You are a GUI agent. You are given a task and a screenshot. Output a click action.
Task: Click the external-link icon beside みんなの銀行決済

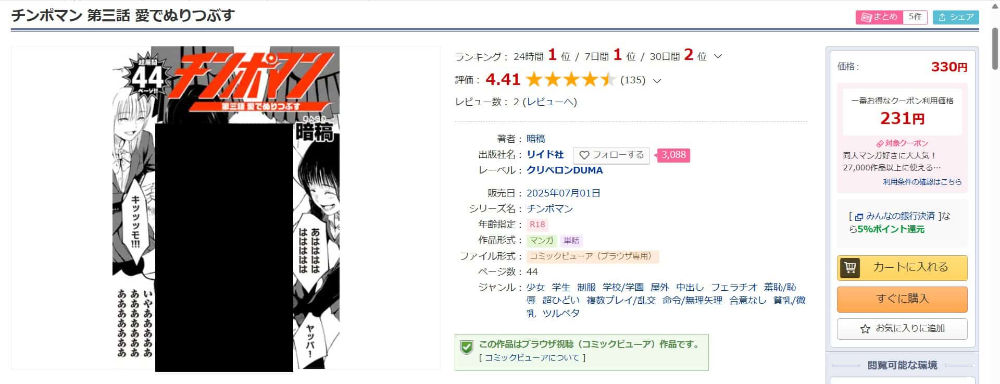pos(859,217)
